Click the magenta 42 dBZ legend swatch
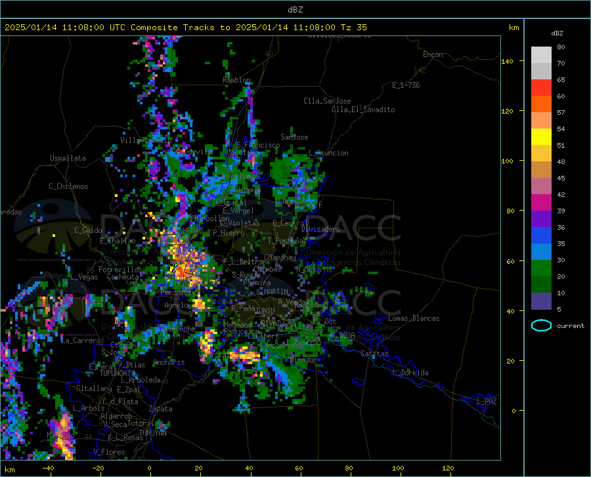This screenshot has height=477, width=591. click(x=541, y=203)
